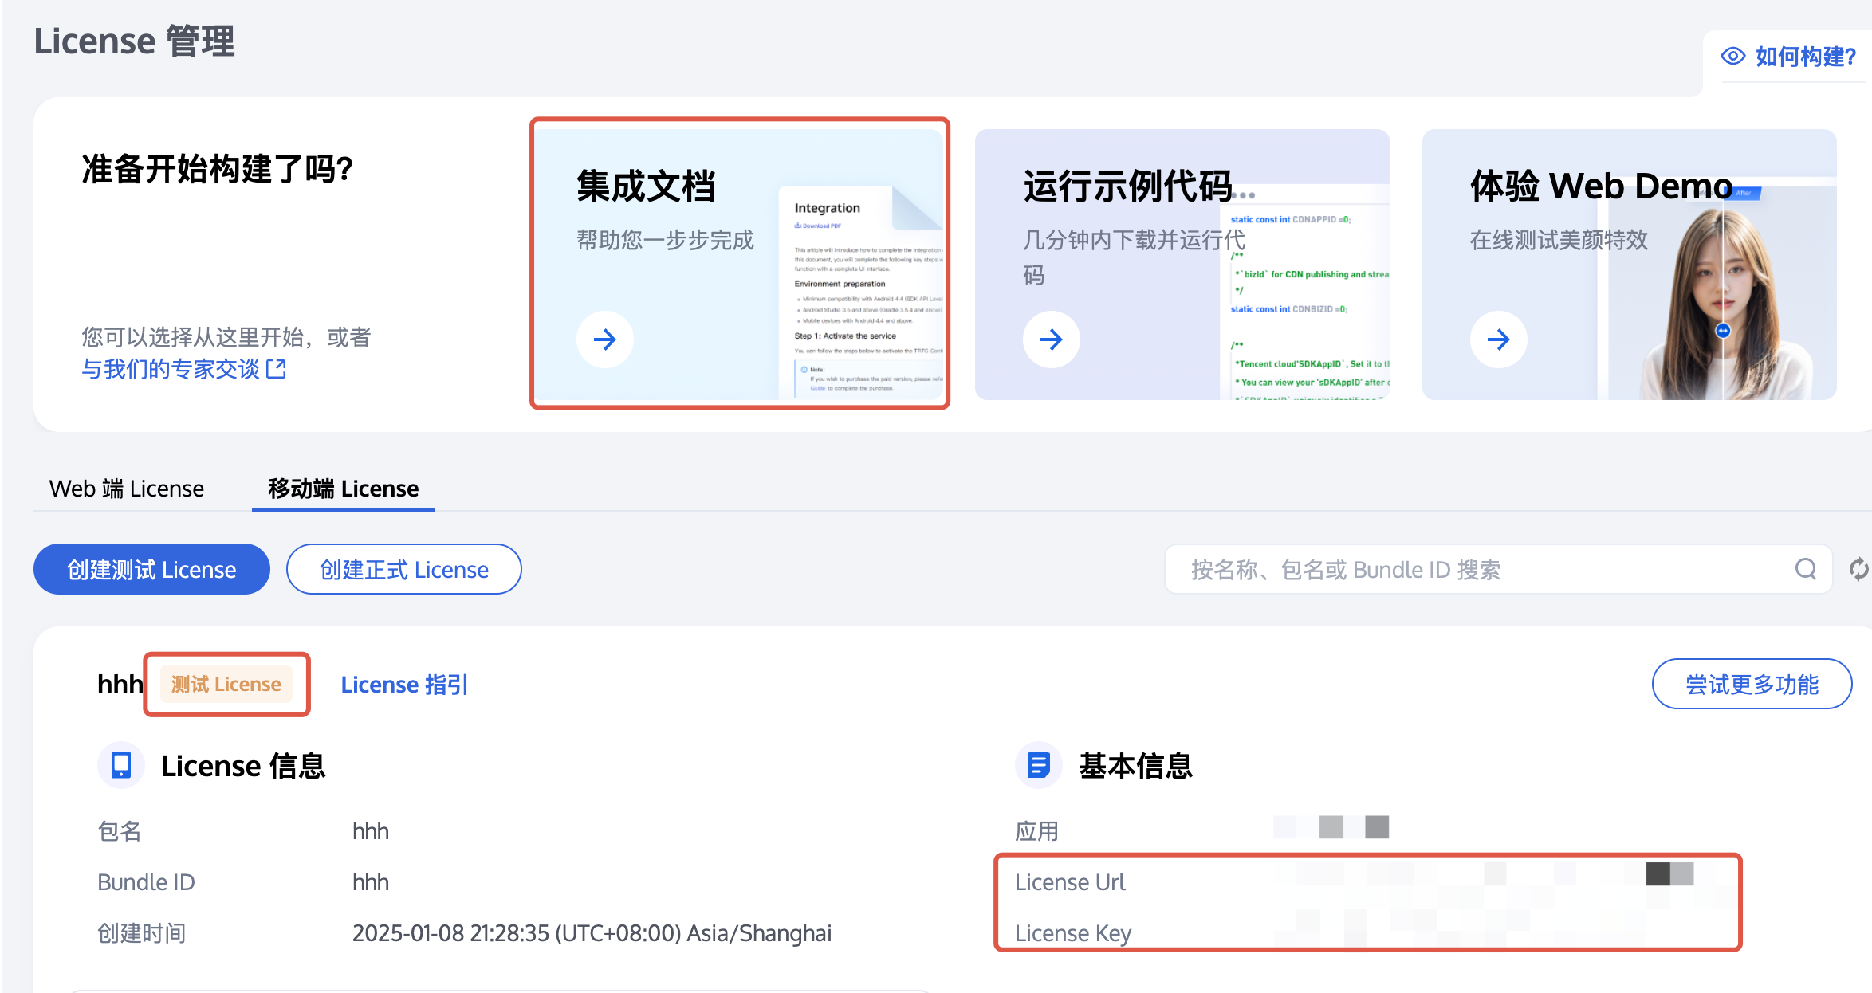The width and height of the screenshot is (1872, 993).
Task: Click the arrow on 集成文档 card
Action: tap(605, 340)
